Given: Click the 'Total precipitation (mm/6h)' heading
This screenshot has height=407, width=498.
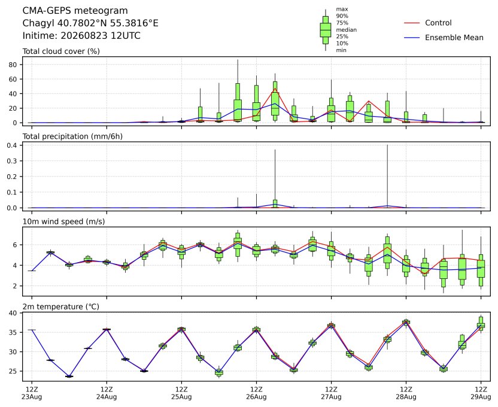Looking at the screenshot, I should [x=72, y=136].
